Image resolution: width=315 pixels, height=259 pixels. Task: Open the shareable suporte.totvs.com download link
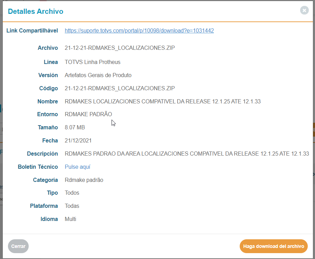click(139, 30)
